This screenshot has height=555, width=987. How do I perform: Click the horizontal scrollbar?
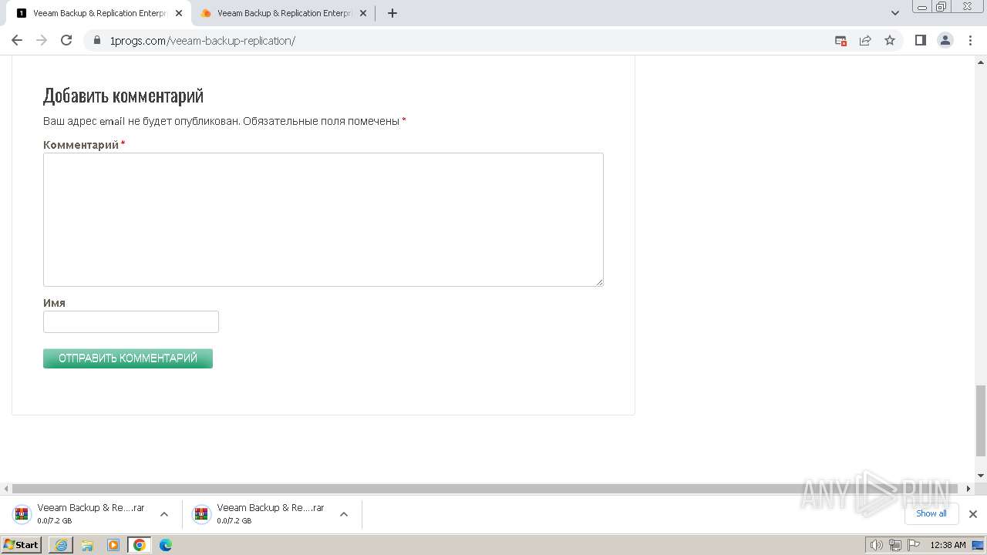coord(484,489)
